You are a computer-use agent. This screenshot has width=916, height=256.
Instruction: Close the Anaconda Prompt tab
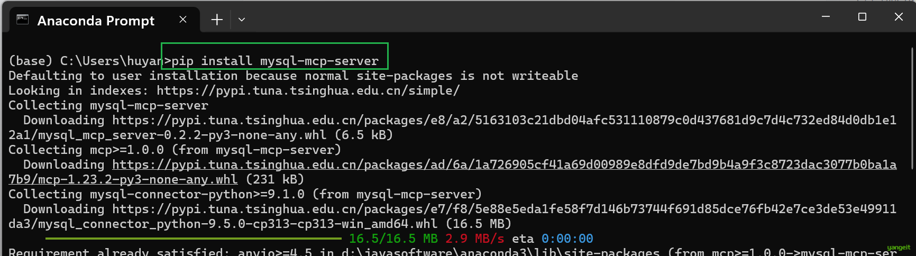point(183,20)
